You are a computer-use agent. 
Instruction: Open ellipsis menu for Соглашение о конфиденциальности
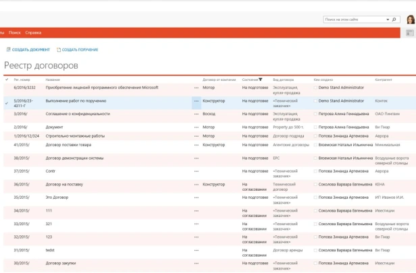pyautogui.click(x=197, y=114)
